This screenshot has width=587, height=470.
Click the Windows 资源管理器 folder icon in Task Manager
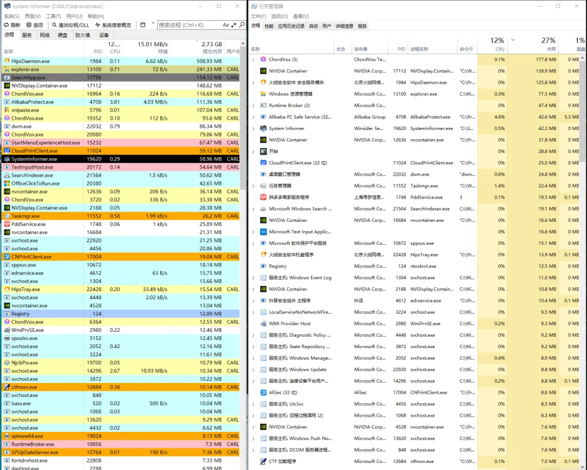pos(263,94)
